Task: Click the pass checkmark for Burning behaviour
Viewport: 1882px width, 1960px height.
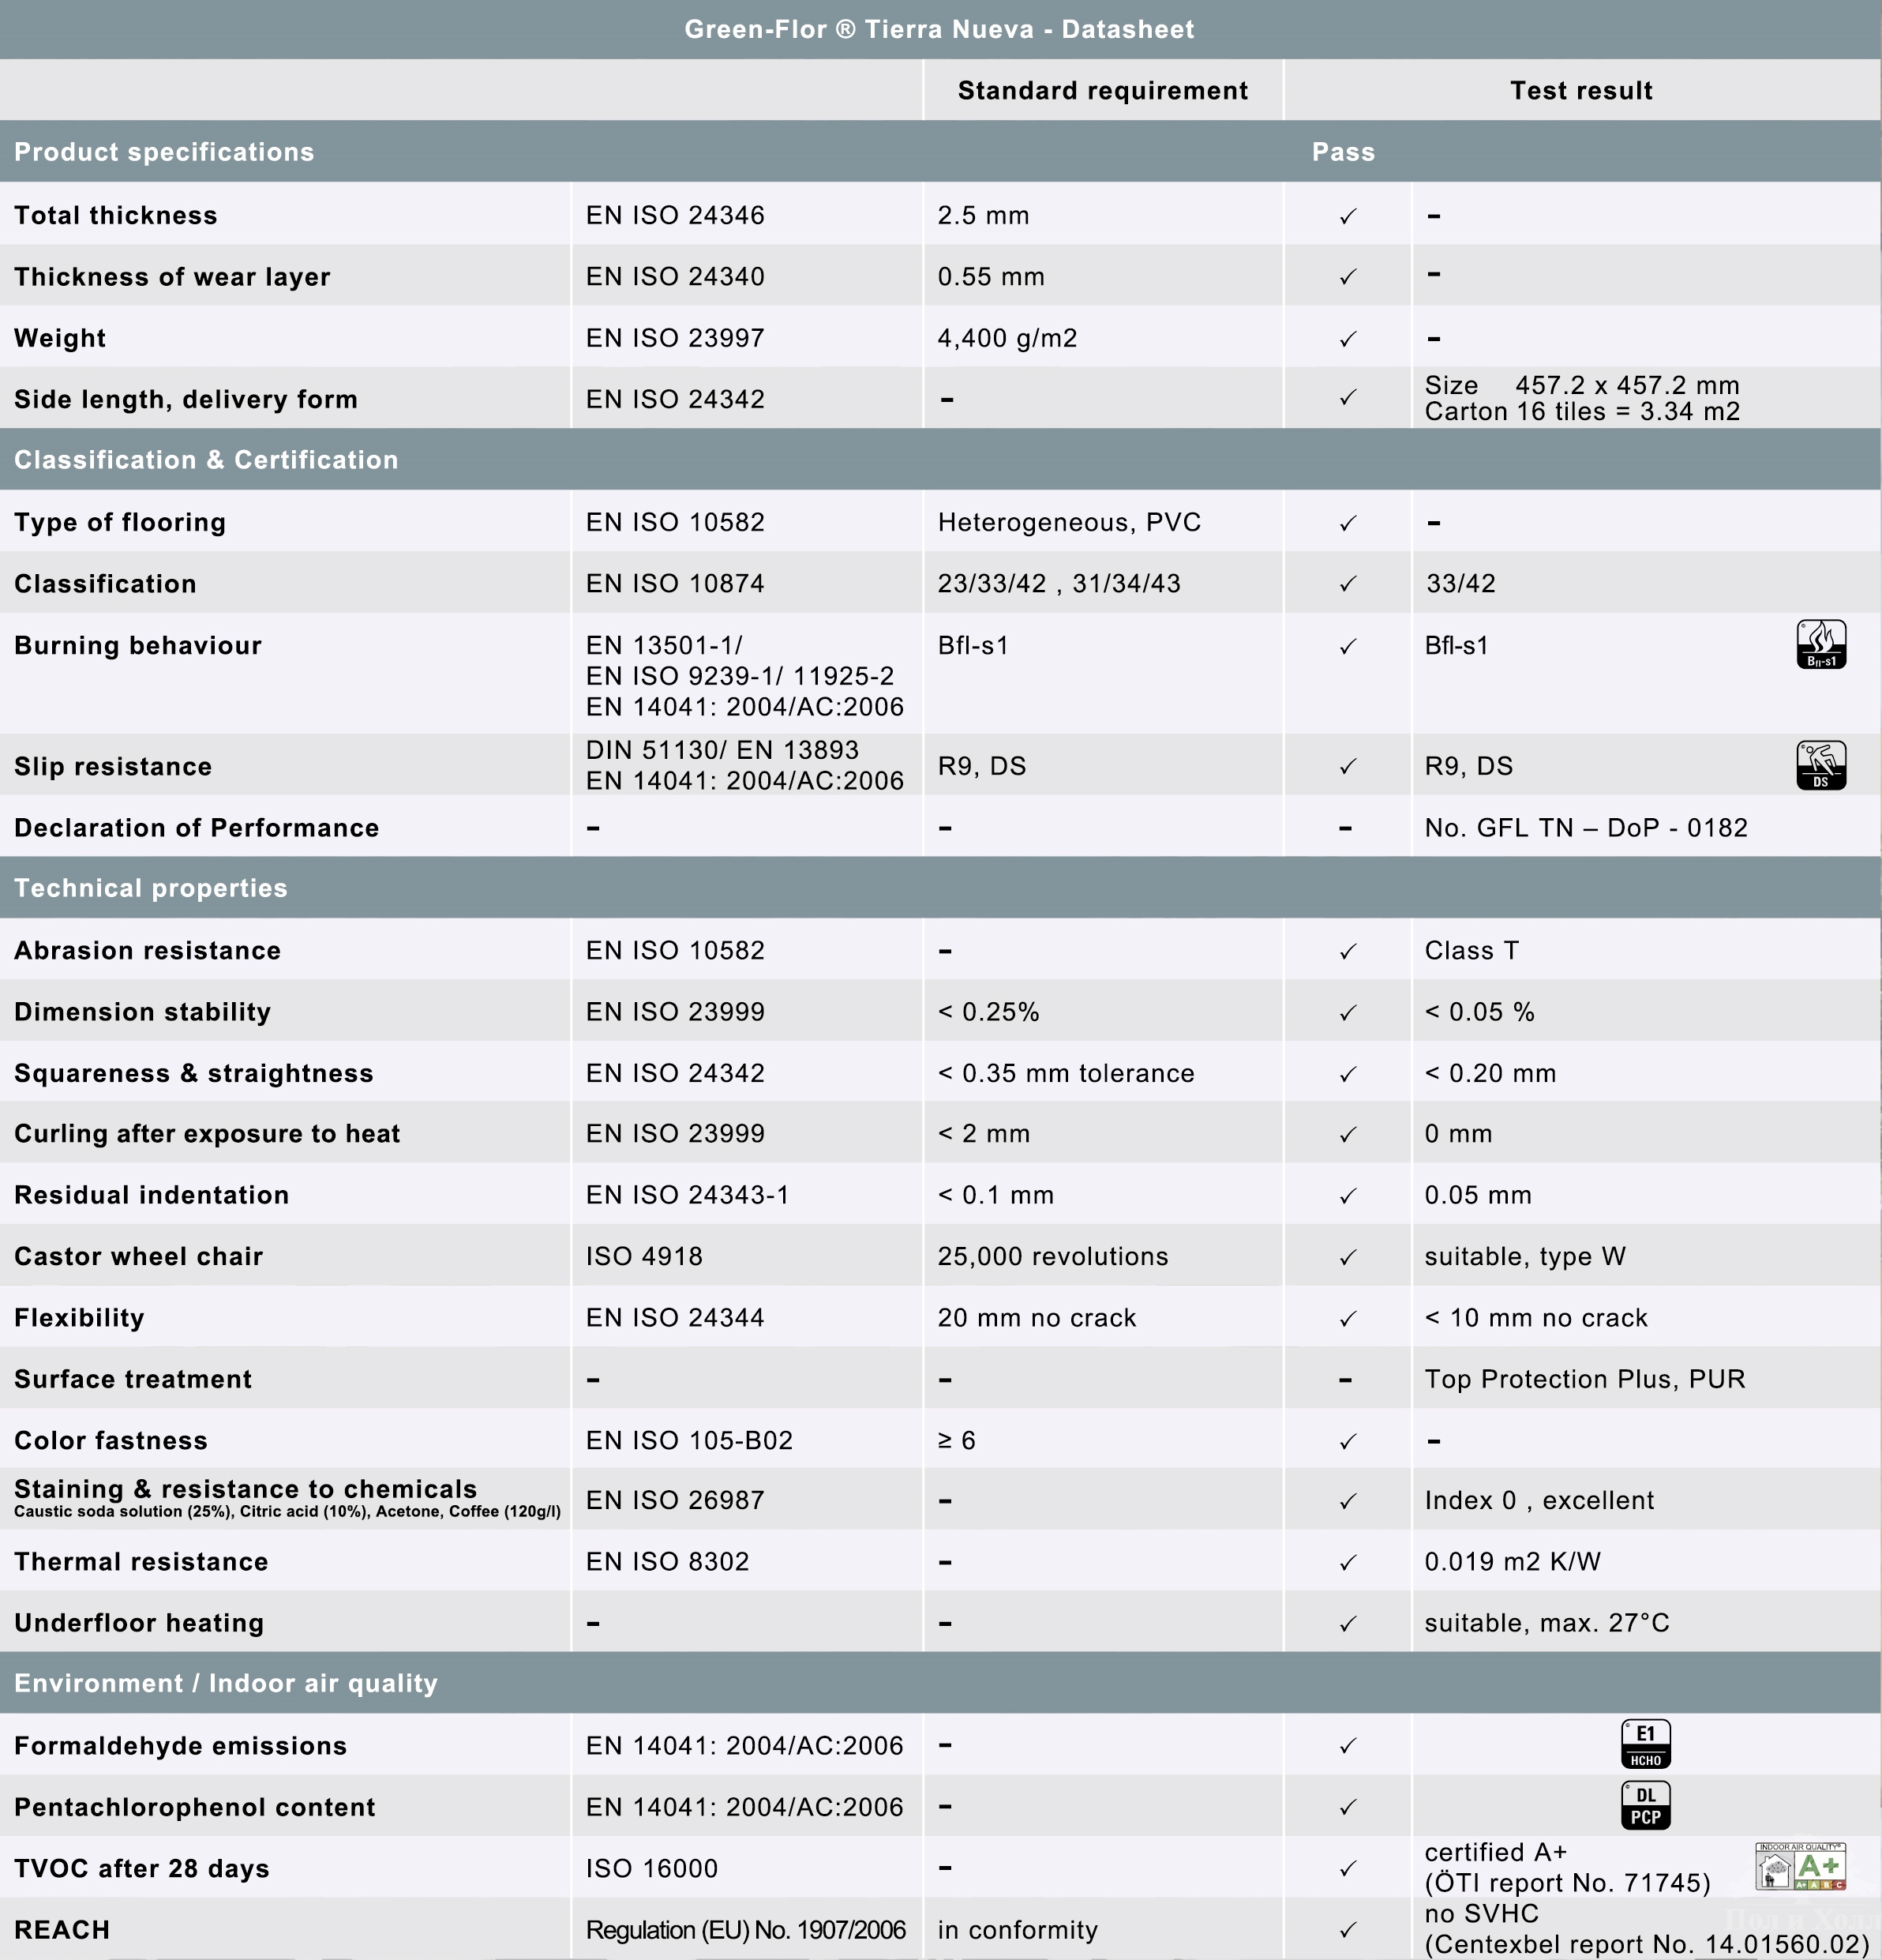Action: point(1348,646)
